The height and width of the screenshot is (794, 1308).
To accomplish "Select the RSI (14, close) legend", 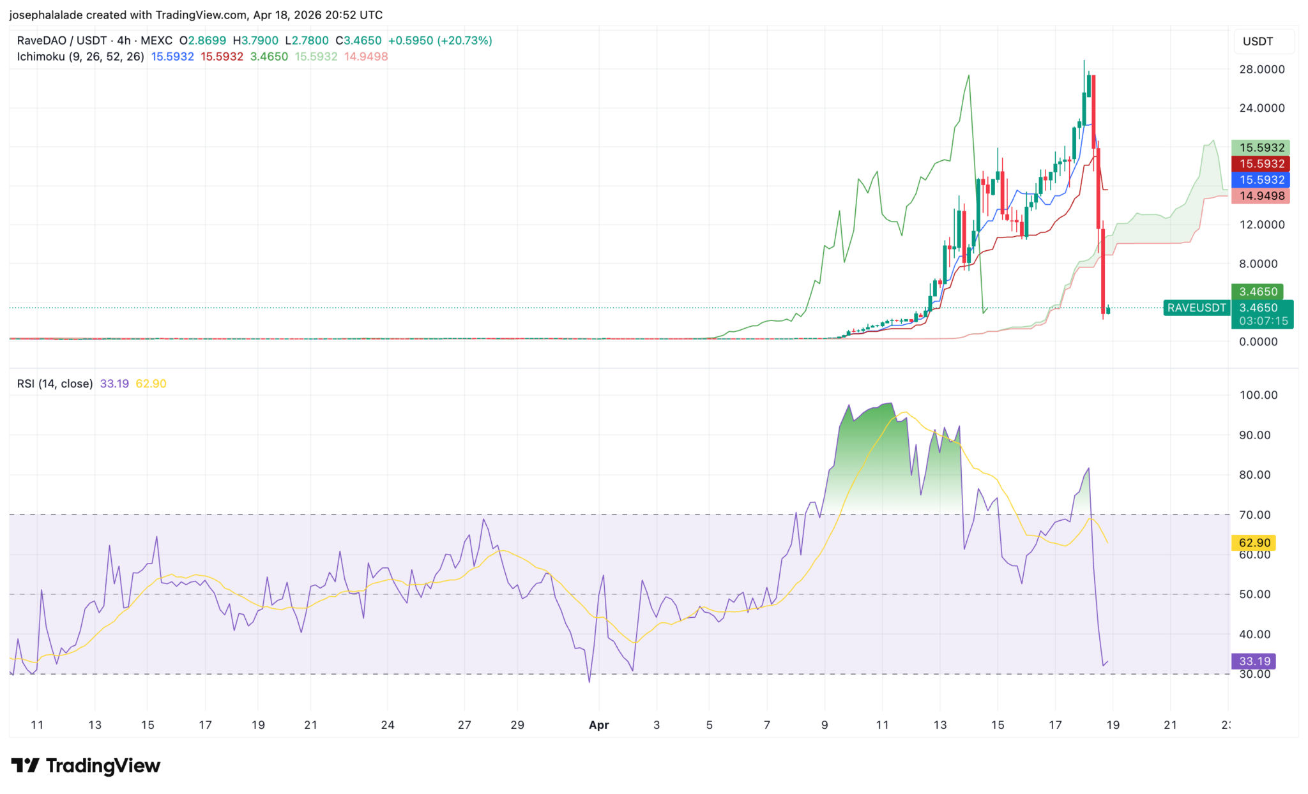I will click(55, 384).
